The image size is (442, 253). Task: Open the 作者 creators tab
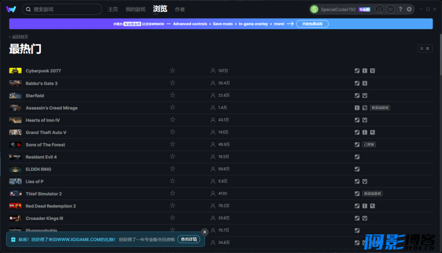tap(180, 9)
